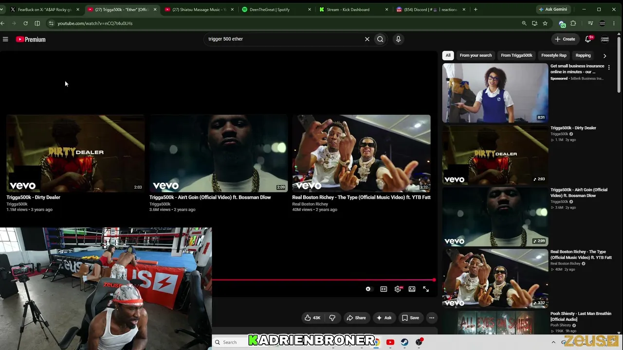Open end-screen Trigga500k - Dirty Dealer title

pyautogui.click(x=34, y=197)
